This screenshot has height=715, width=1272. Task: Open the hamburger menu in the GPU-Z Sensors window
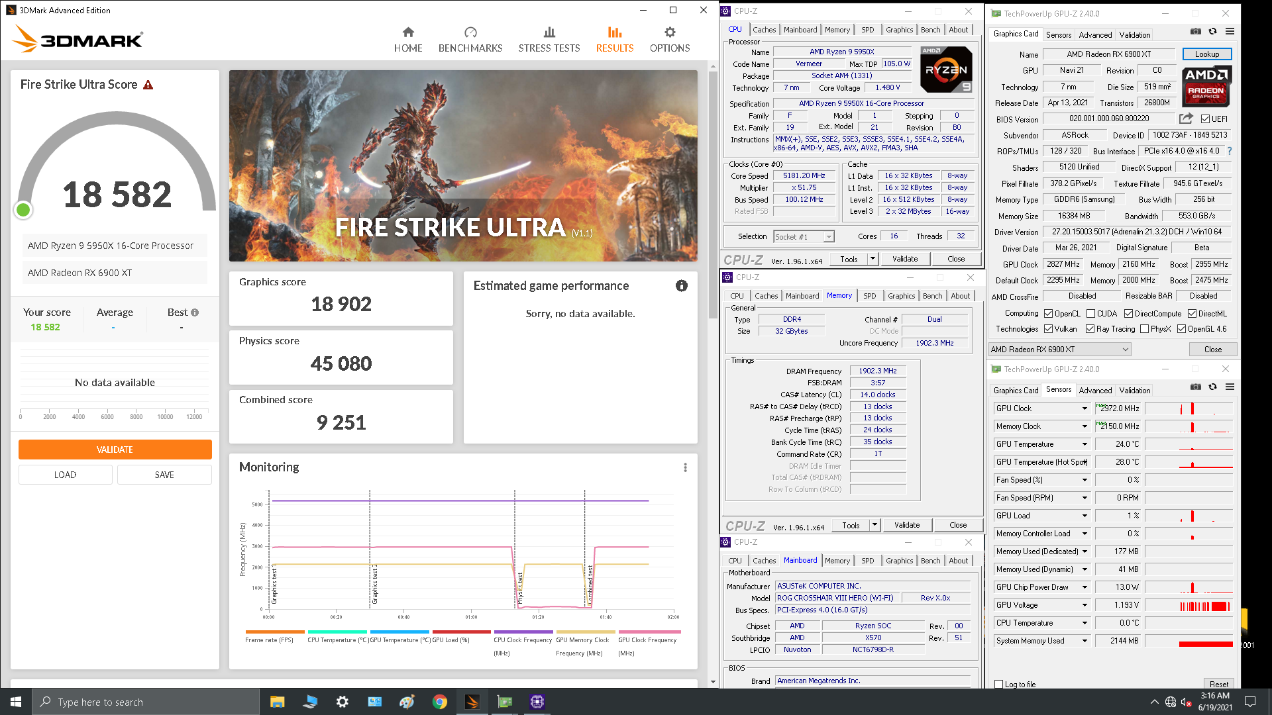click(1230, 387)
